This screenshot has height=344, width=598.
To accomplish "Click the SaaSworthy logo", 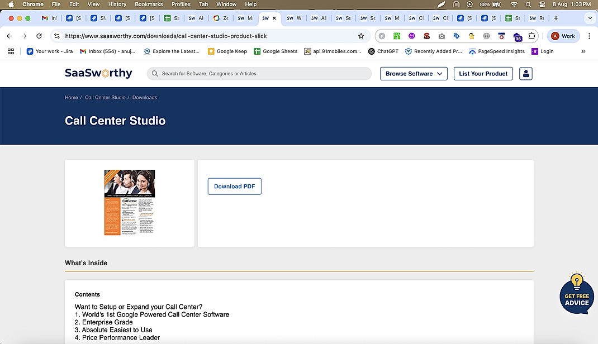I will click(98, 73).
